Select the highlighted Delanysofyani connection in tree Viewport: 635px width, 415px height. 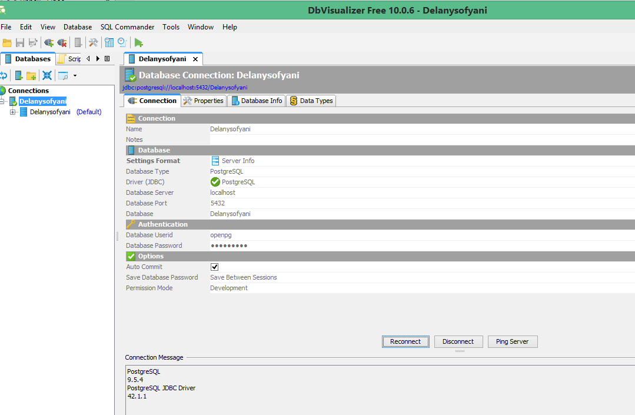(43, 101)
